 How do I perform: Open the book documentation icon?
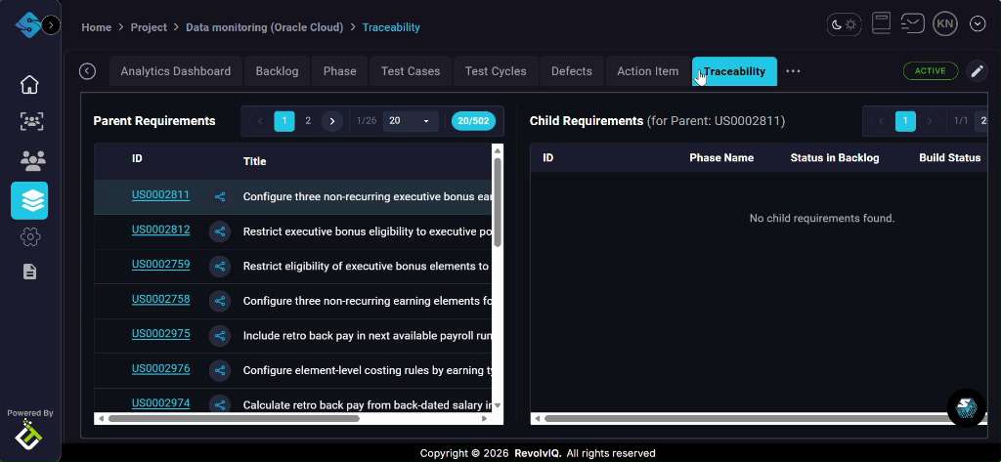[x=881, y=24]
